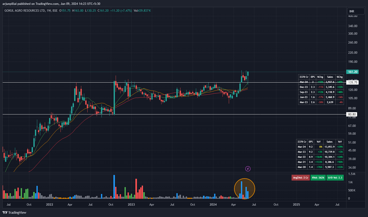Click the Avg$Vol: 2 Cr badge
This screenshot has height=217, width=368.
click(x=301, y=177)
